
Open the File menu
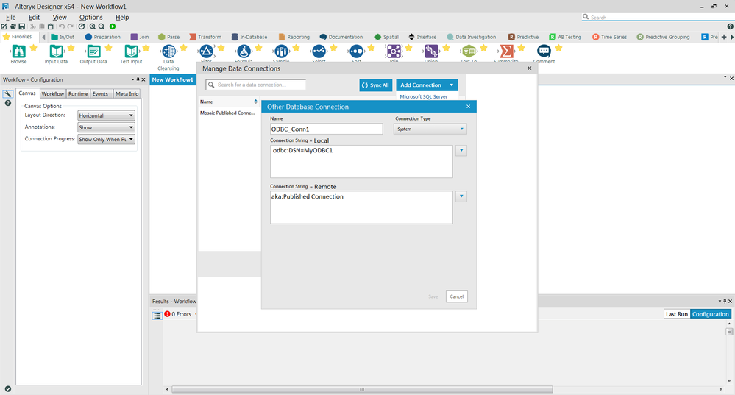point(11,17)
